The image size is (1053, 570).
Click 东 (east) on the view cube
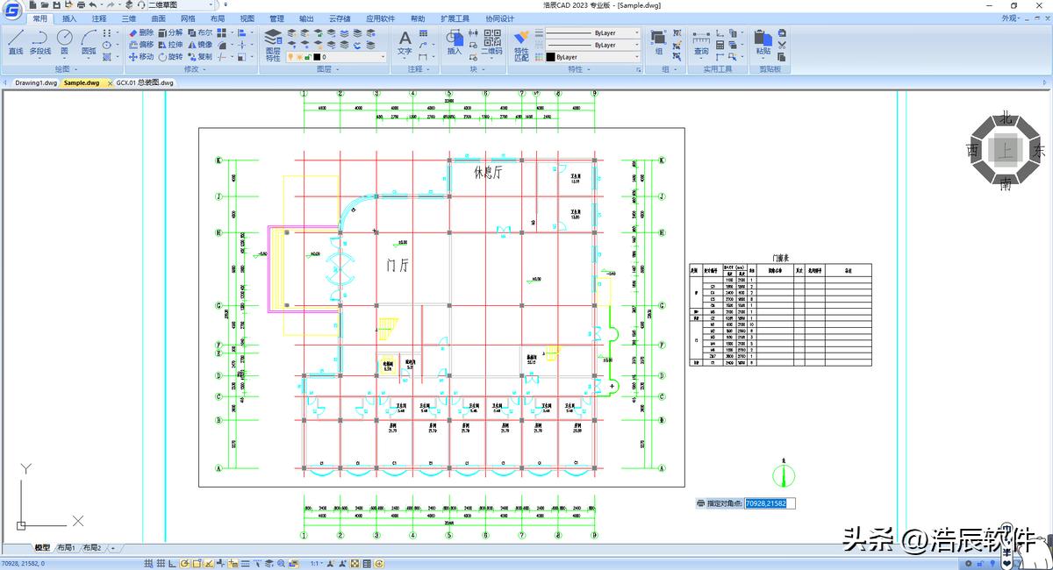(1039, 151)
